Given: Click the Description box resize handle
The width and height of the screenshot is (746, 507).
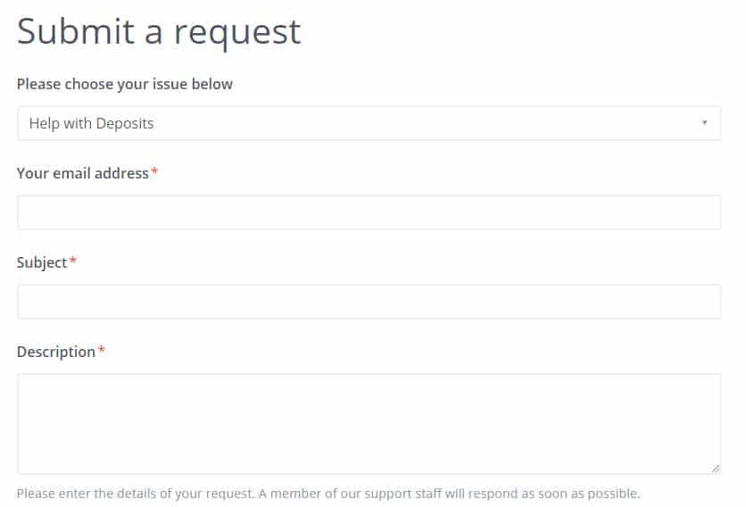Looking at the screenshot, I should point(716,468).
